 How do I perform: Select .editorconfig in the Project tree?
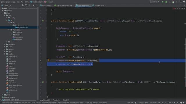13,56
